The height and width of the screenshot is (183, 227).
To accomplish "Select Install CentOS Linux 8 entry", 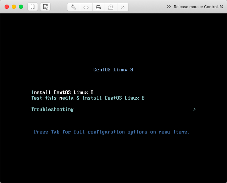I will point(62,92).
